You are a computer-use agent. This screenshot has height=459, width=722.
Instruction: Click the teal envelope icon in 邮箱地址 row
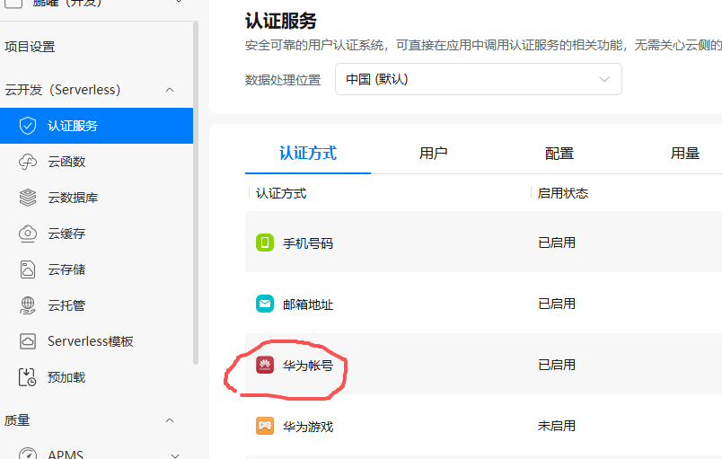point(265,304)
